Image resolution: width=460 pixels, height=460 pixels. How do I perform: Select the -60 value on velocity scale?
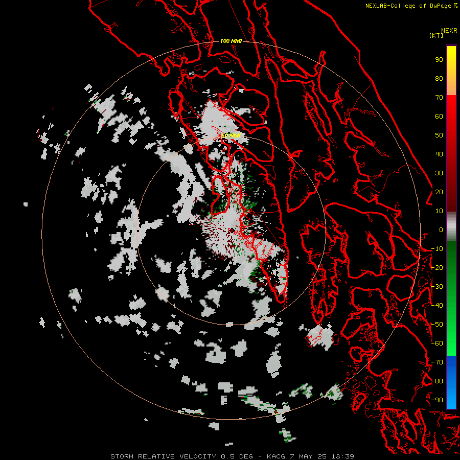[x=437, y=343]
